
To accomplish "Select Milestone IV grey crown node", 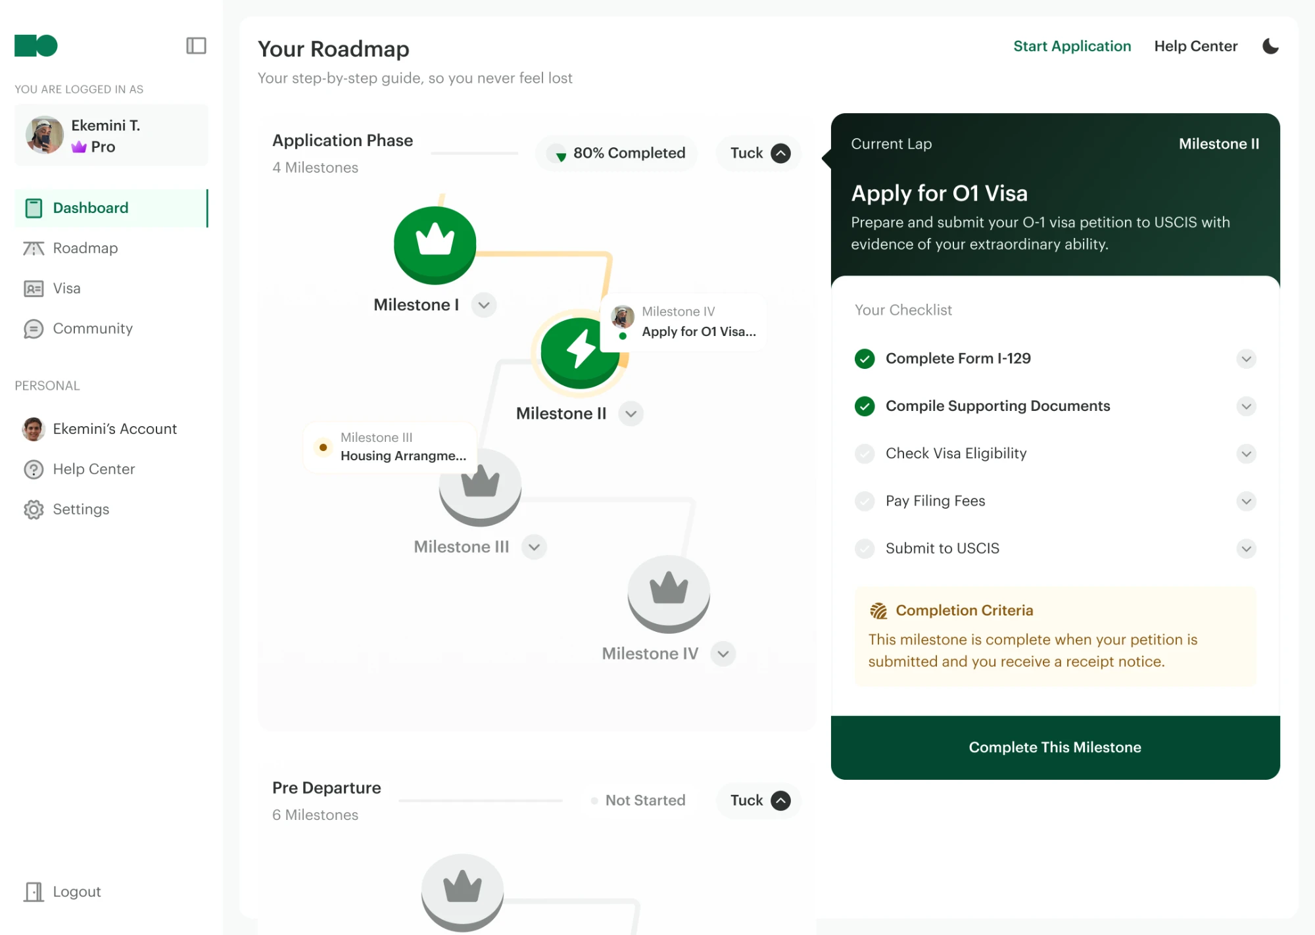I will pos(669,594).
